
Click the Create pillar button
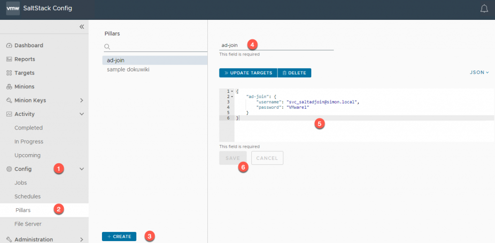[119, 236]
